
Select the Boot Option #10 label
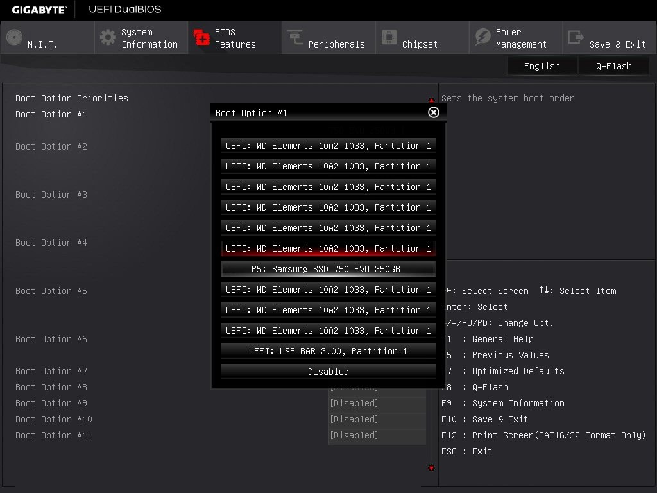(54, 419)
